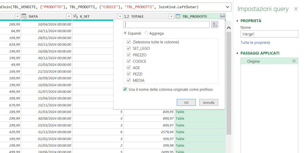Click the date cell 30/08/2024 00:00:00
This screenshot has height=153, width=306.
pyautogui.click(x=47, y=118)
